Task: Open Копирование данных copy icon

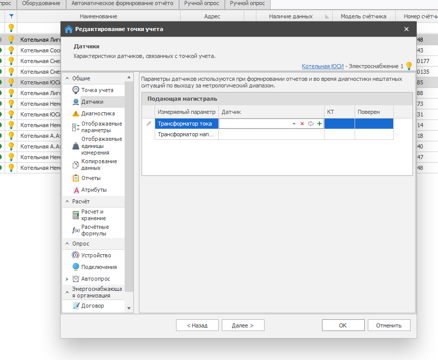Action: pyautogui.click(x=75, y=165)
